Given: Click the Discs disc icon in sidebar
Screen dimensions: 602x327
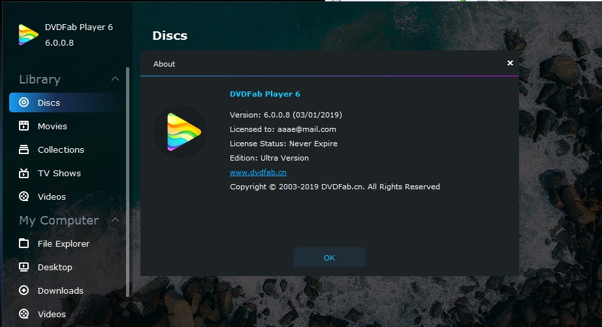Looking at the screenshot, I should tap(24, 102).
